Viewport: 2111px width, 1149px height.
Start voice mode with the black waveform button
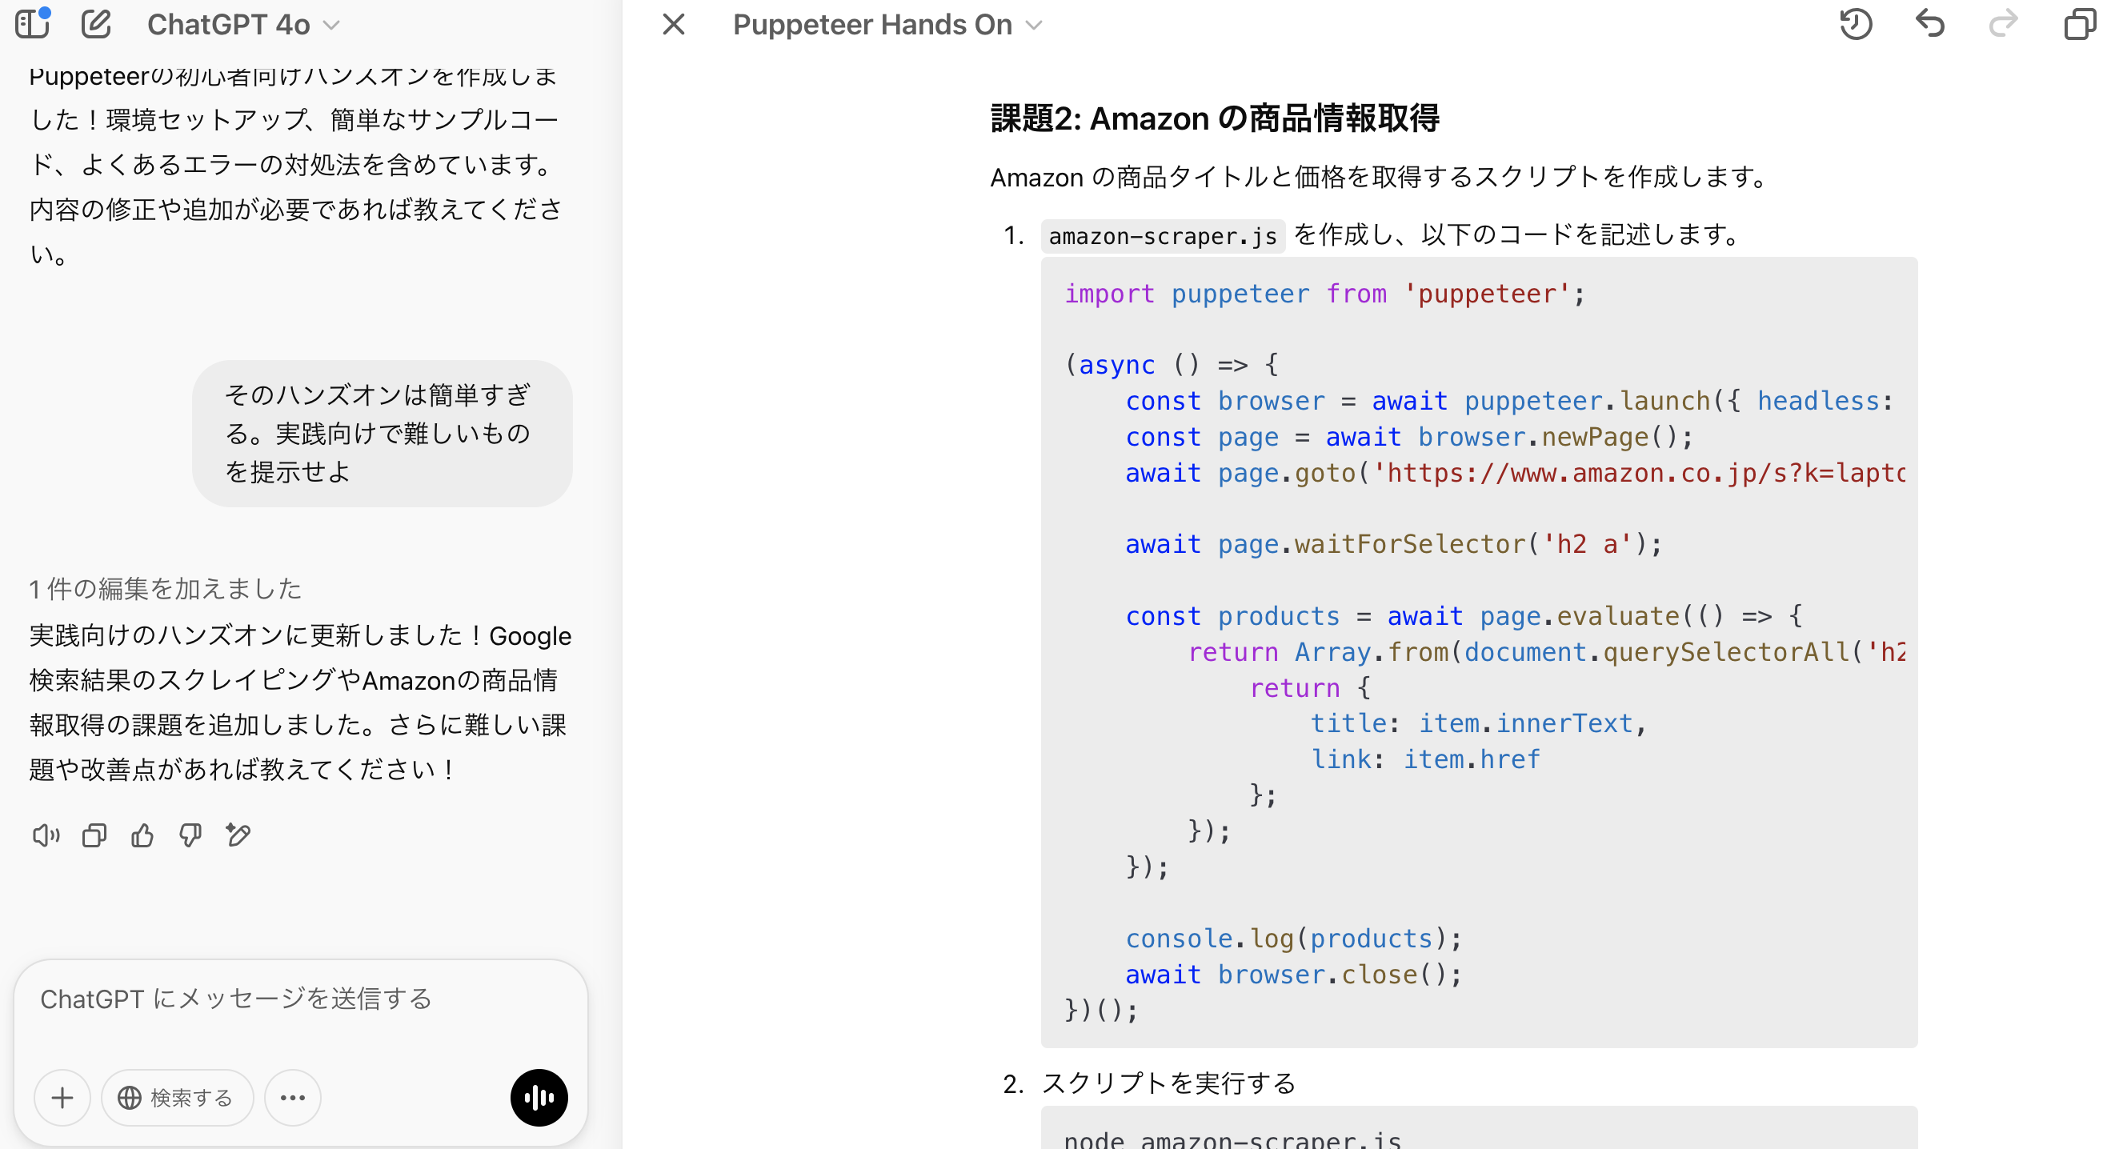coord(539,1097)
